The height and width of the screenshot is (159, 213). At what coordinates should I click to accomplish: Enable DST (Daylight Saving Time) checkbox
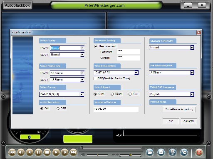95,78
